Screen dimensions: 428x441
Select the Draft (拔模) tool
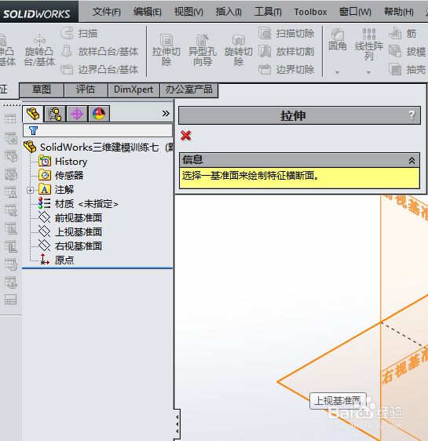pos(407,52)
